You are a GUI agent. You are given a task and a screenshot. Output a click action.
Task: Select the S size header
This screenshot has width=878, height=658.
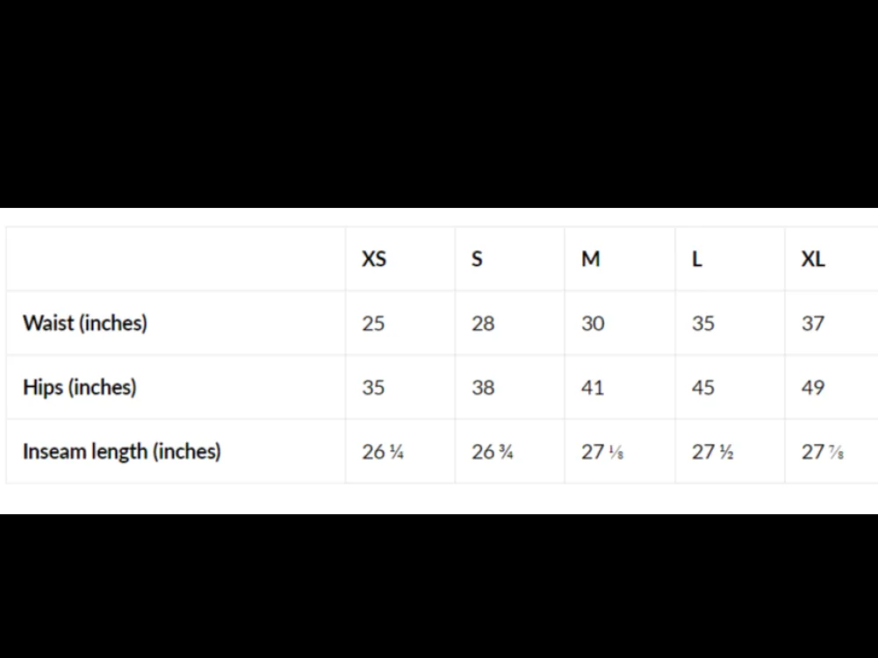point(477,259)
